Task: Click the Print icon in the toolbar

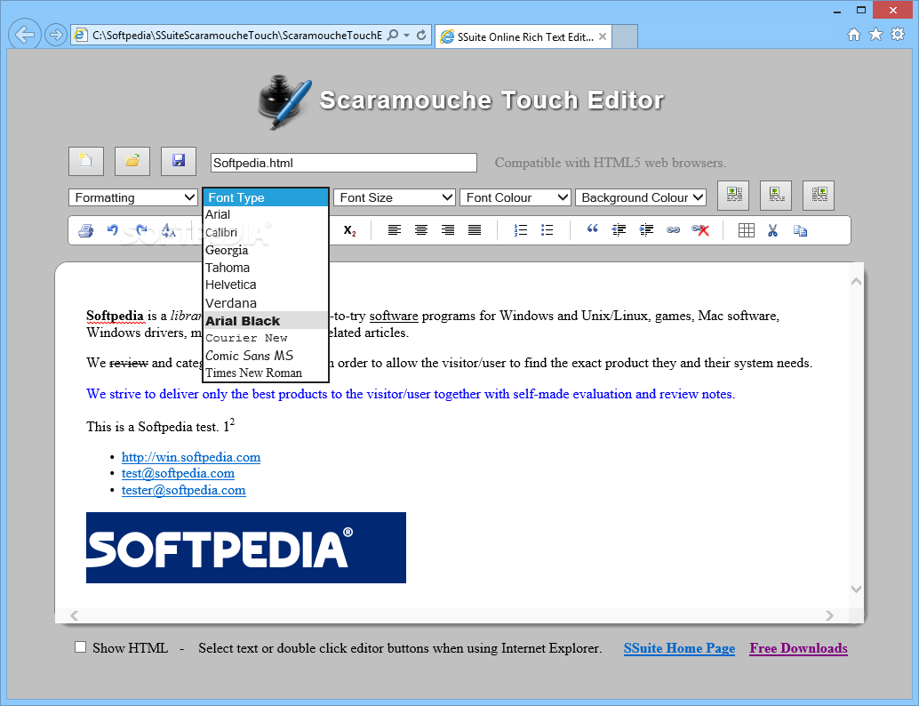Action: [x=85, y=230]
